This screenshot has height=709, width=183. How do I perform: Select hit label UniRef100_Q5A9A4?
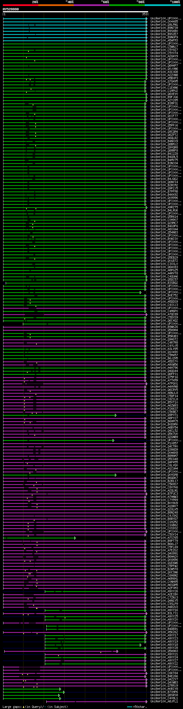pos(164,330)
